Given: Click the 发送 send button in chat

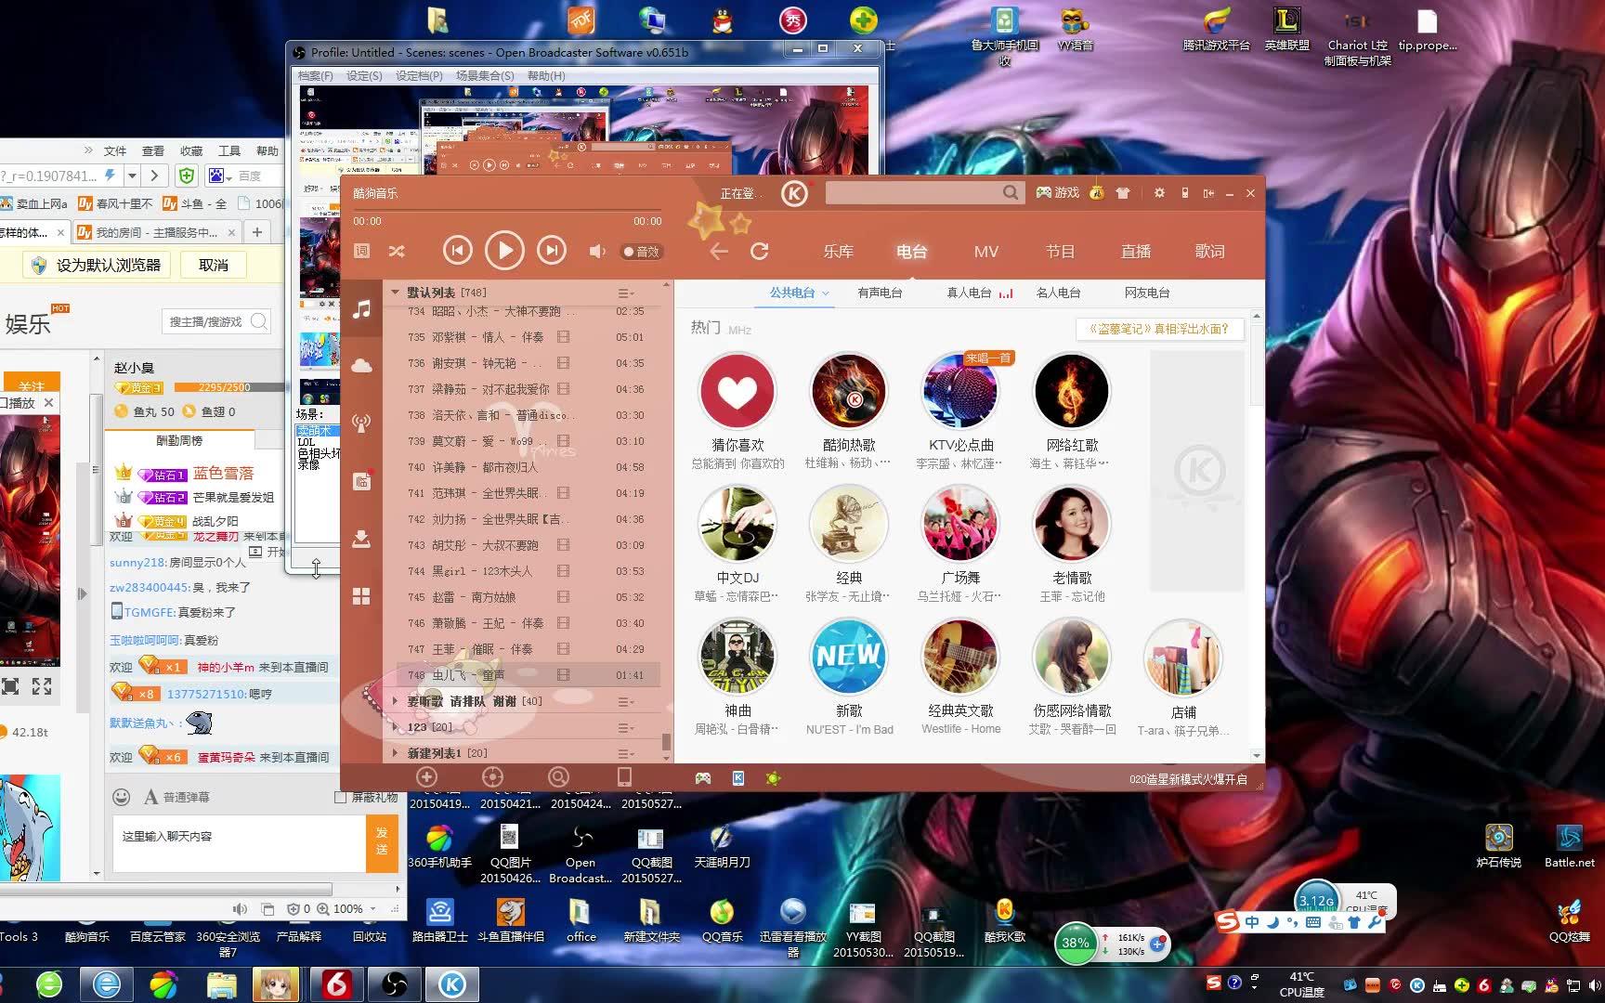Looking at the screenshot, I should [382, 843].
